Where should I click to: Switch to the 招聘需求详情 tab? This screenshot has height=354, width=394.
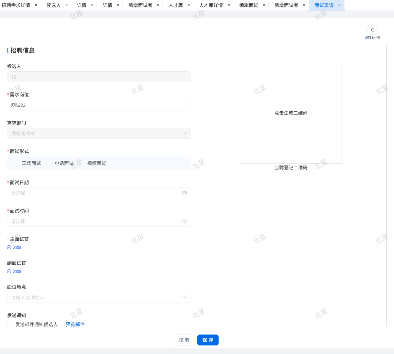point(16,5)
